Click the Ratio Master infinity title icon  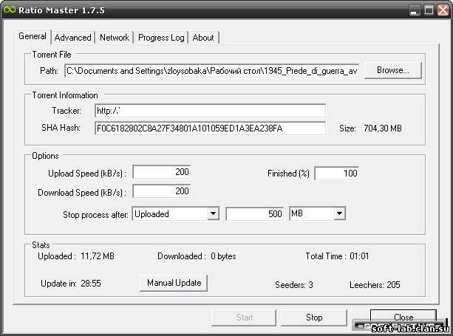point(10,10)
